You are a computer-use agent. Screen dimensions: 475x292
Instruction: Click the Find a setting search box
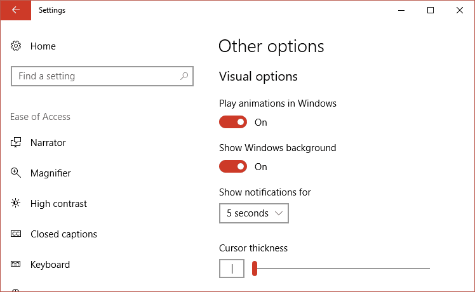tap(102, 76)
